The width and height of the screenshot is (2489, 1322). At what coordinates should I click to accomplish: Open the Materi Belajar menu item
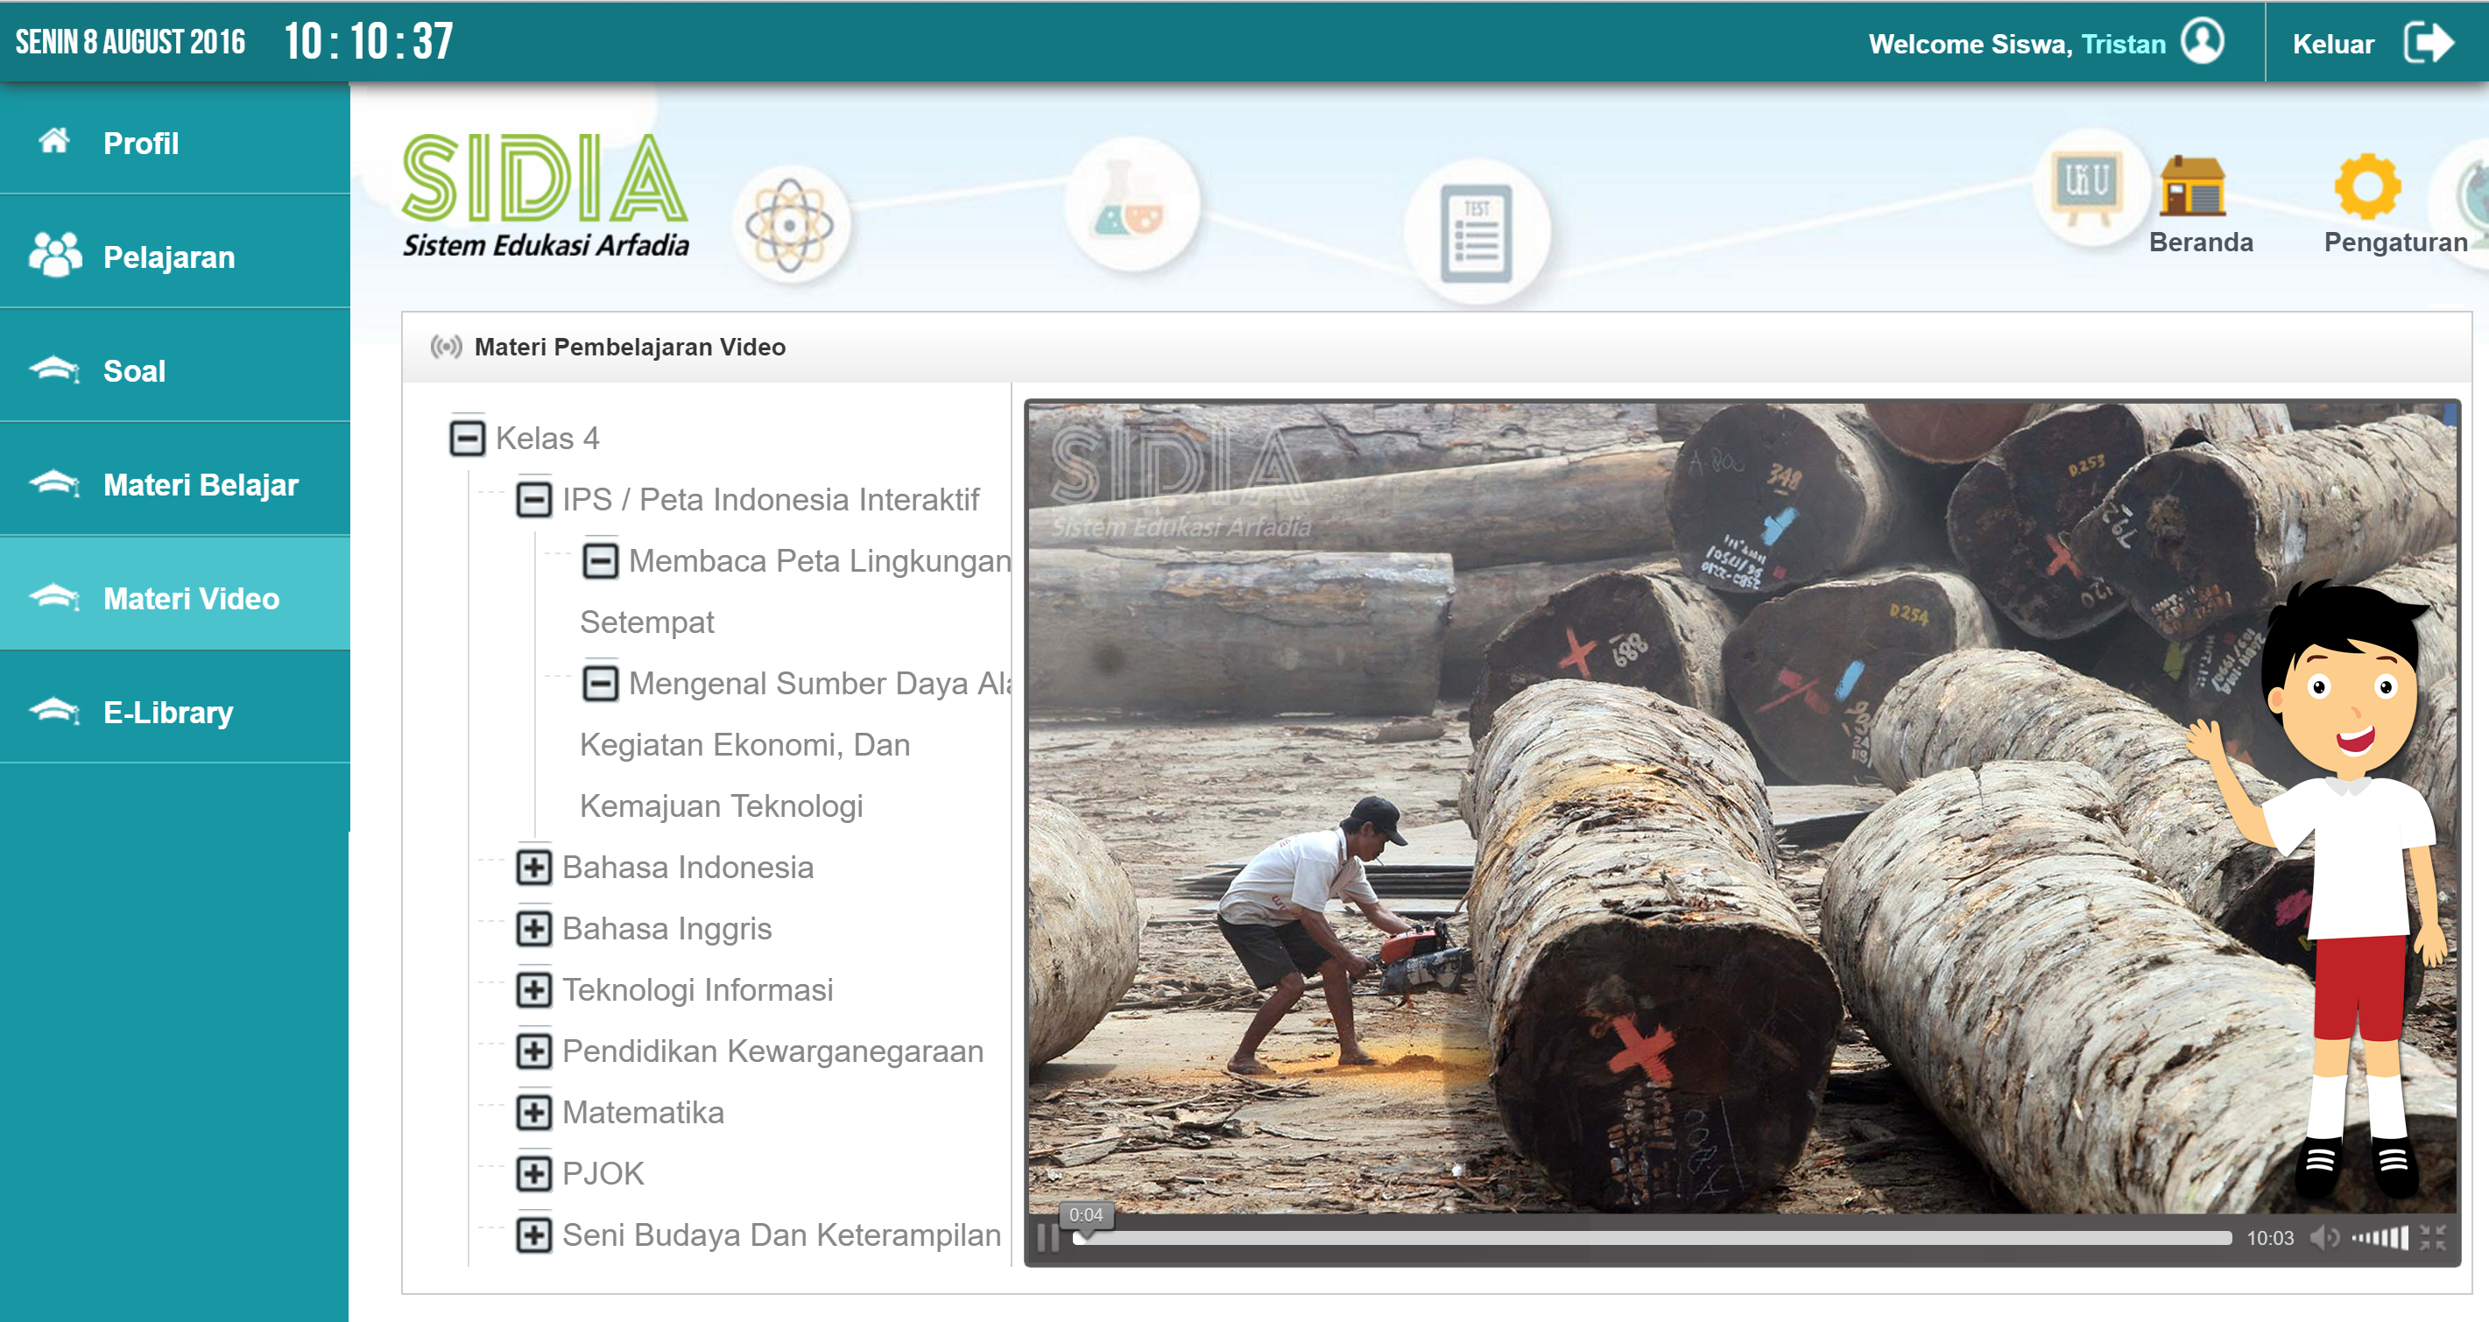(175, 480)
